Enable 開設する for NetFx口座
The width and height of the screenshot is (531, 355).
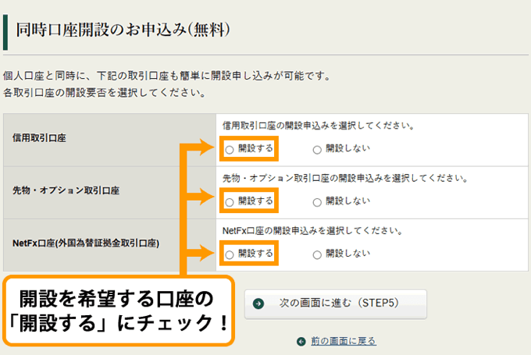[x=230, y=254]
